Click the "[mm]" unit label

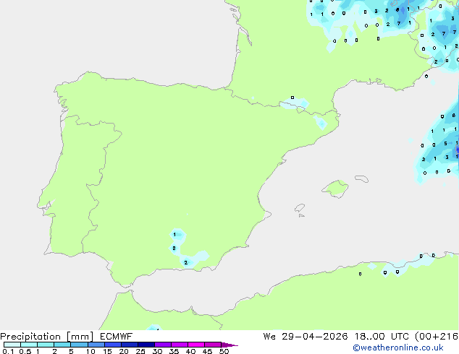tap(80, 337)
